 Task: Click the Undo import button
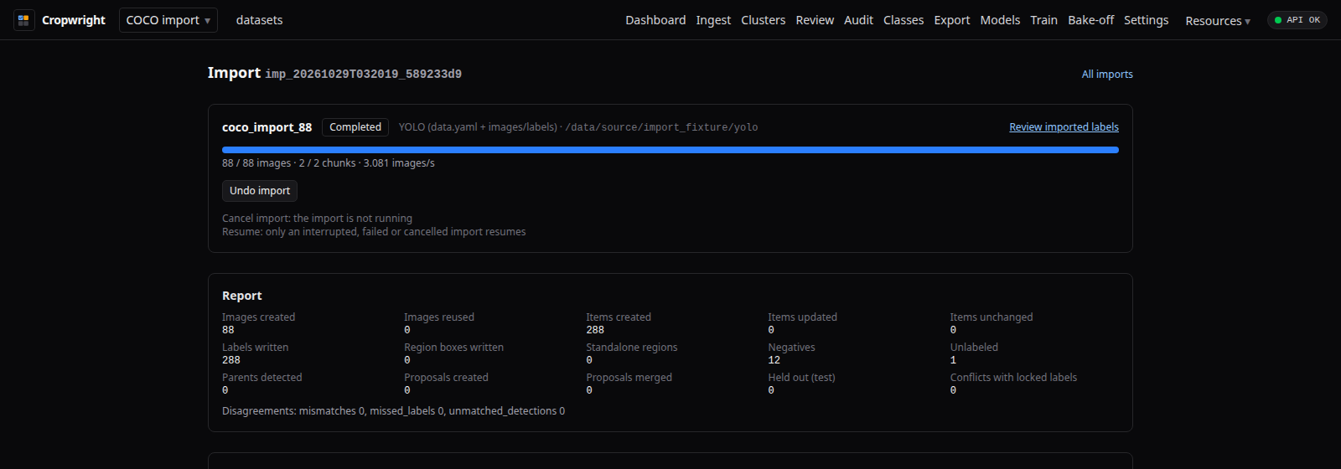(260, 191)
